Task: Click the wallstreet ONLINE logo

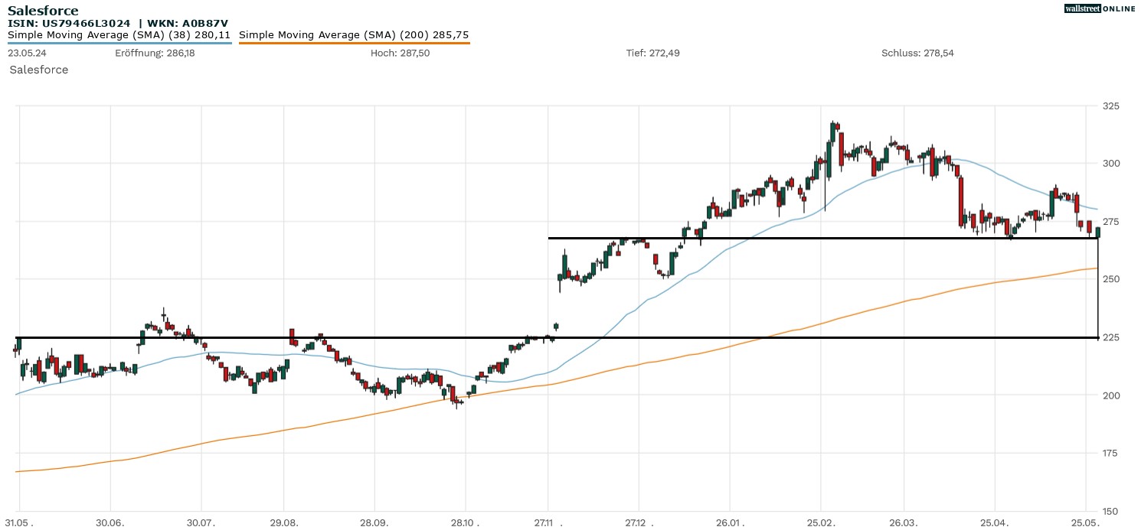Action: pos(1100,8)
